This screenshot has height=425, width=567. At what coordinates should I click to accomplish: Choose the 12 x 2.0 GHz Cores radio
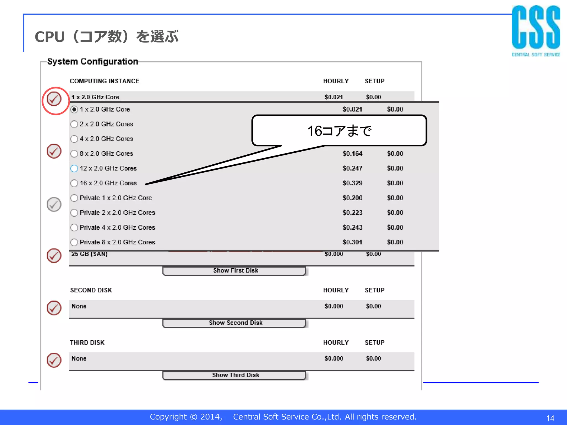[x=74, y=169]
